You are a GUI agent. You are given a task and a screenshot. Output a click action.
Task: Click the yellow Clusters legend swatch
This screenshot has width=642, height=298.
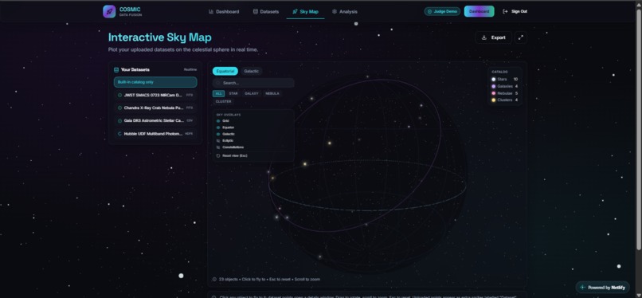click(493, 100)
